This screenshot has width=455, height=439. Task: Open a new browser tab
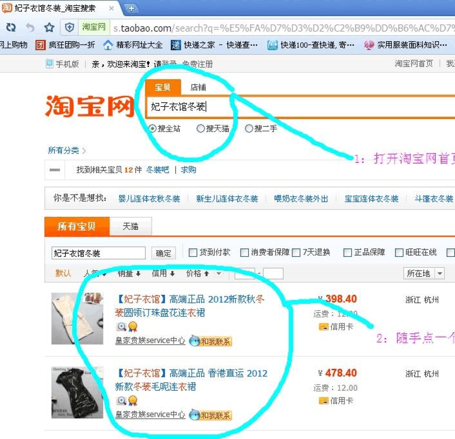click(x=132, y=8)
